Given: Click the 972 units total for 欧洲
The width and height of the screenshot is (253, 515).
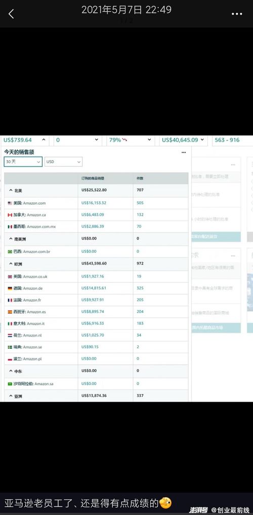Looking at the screenshot, I should (140, 264).
